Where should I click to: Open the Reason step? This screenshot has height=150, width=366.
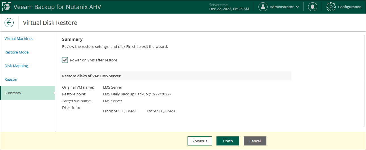11,79
